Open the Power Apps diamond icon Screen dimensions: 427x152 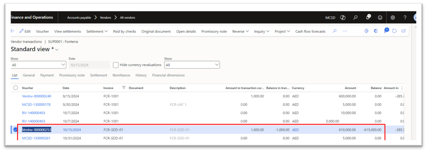[366, 31]
